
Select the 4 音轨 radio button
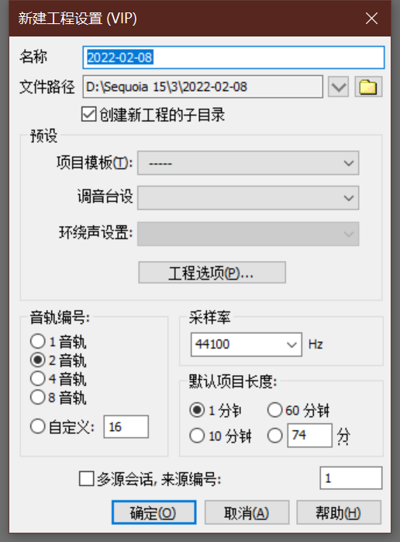[x=38, y=378]
